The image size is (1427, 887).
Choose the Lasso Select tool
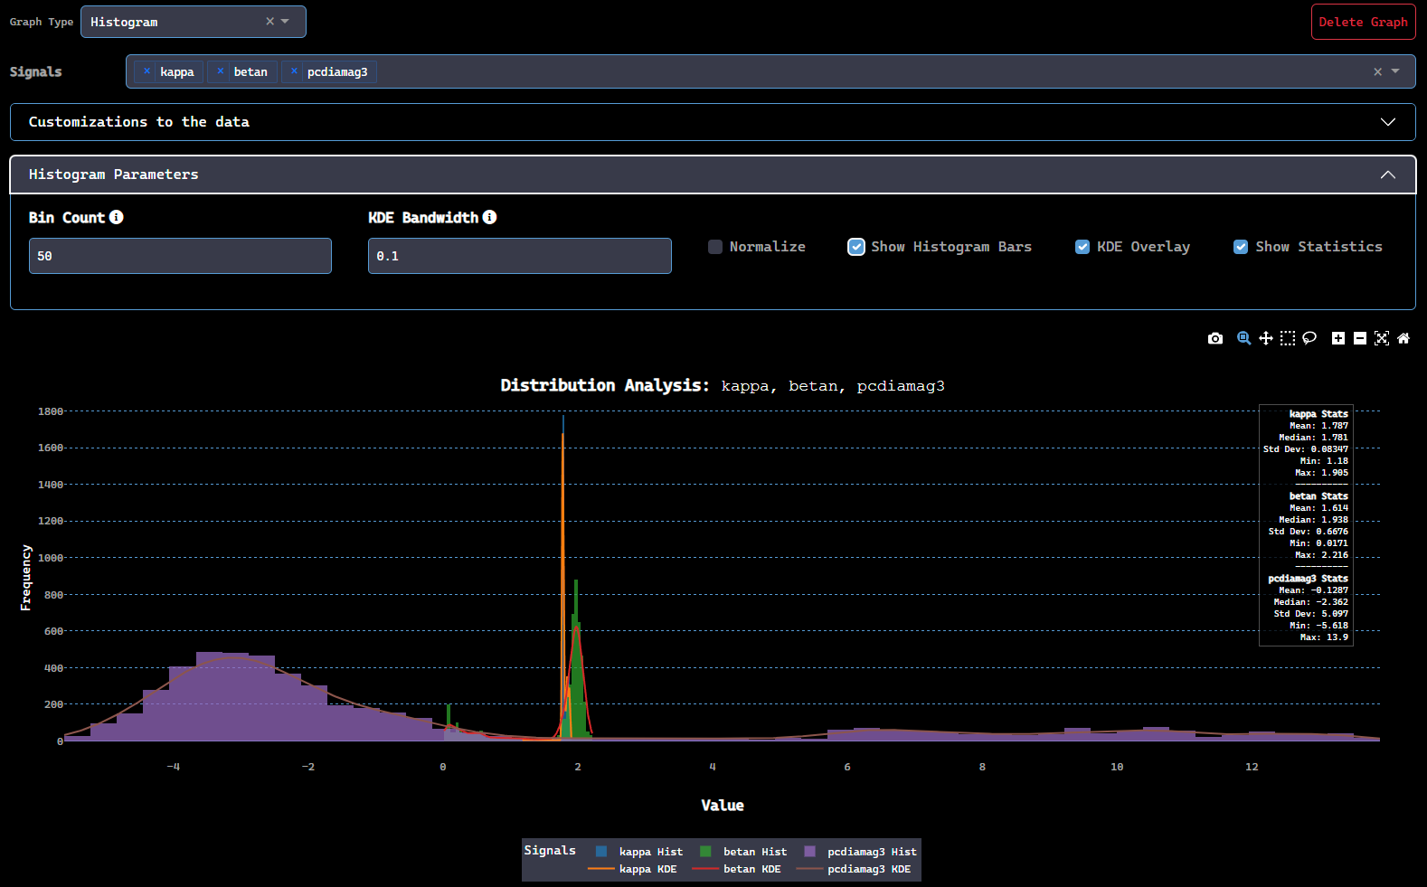pos(1309,338)
